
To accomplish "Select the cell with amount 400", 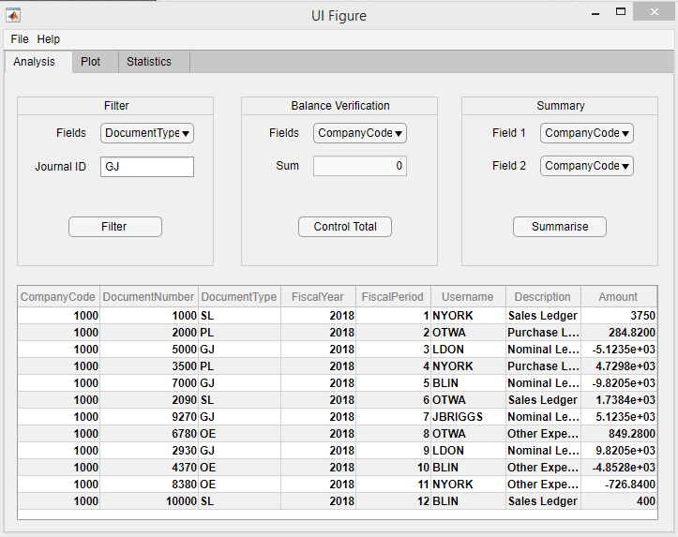I will (x=619, y=501).
